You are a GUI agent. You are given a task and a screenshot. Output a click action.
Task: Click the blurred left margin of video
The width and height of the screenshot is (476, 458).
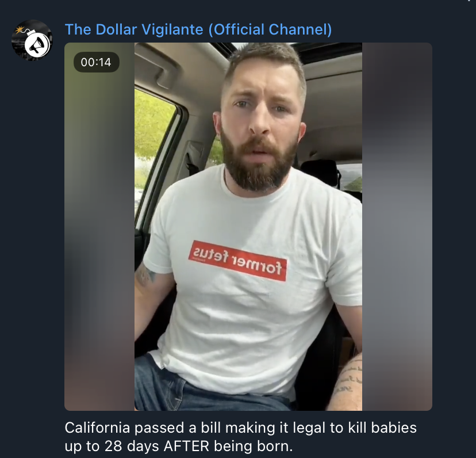point(99,227)
